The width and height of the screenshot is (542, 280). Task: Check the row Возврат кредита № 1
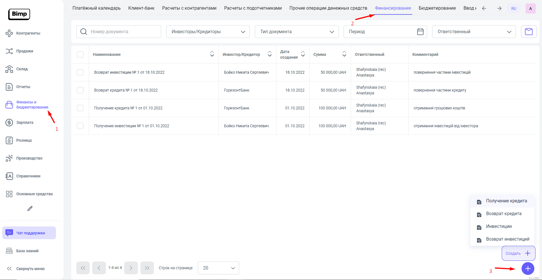point(80,90)
